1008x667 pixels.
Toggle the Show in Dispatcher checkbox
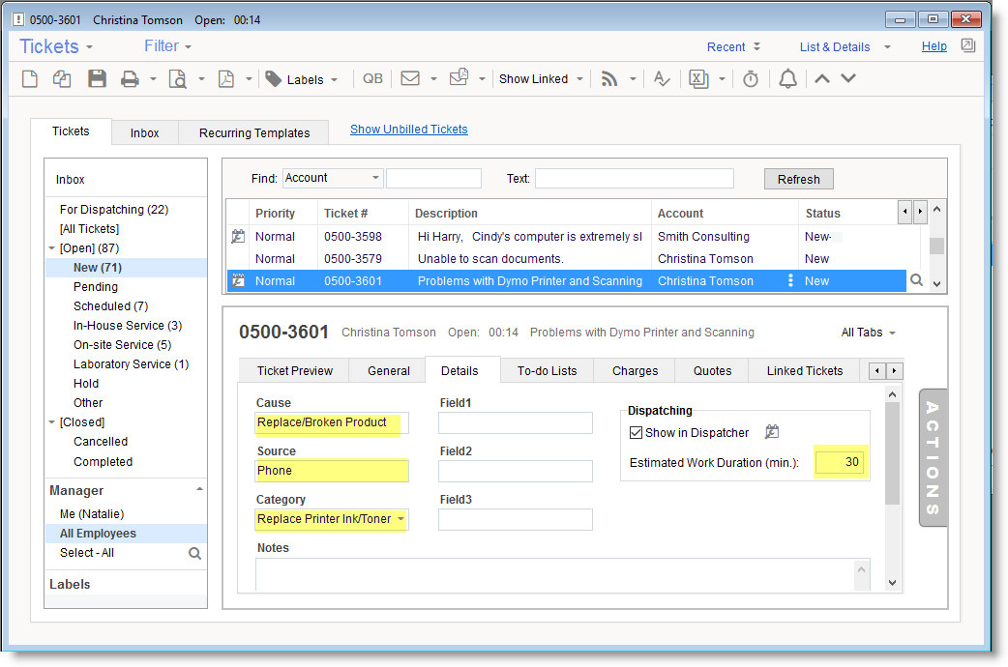636,433
